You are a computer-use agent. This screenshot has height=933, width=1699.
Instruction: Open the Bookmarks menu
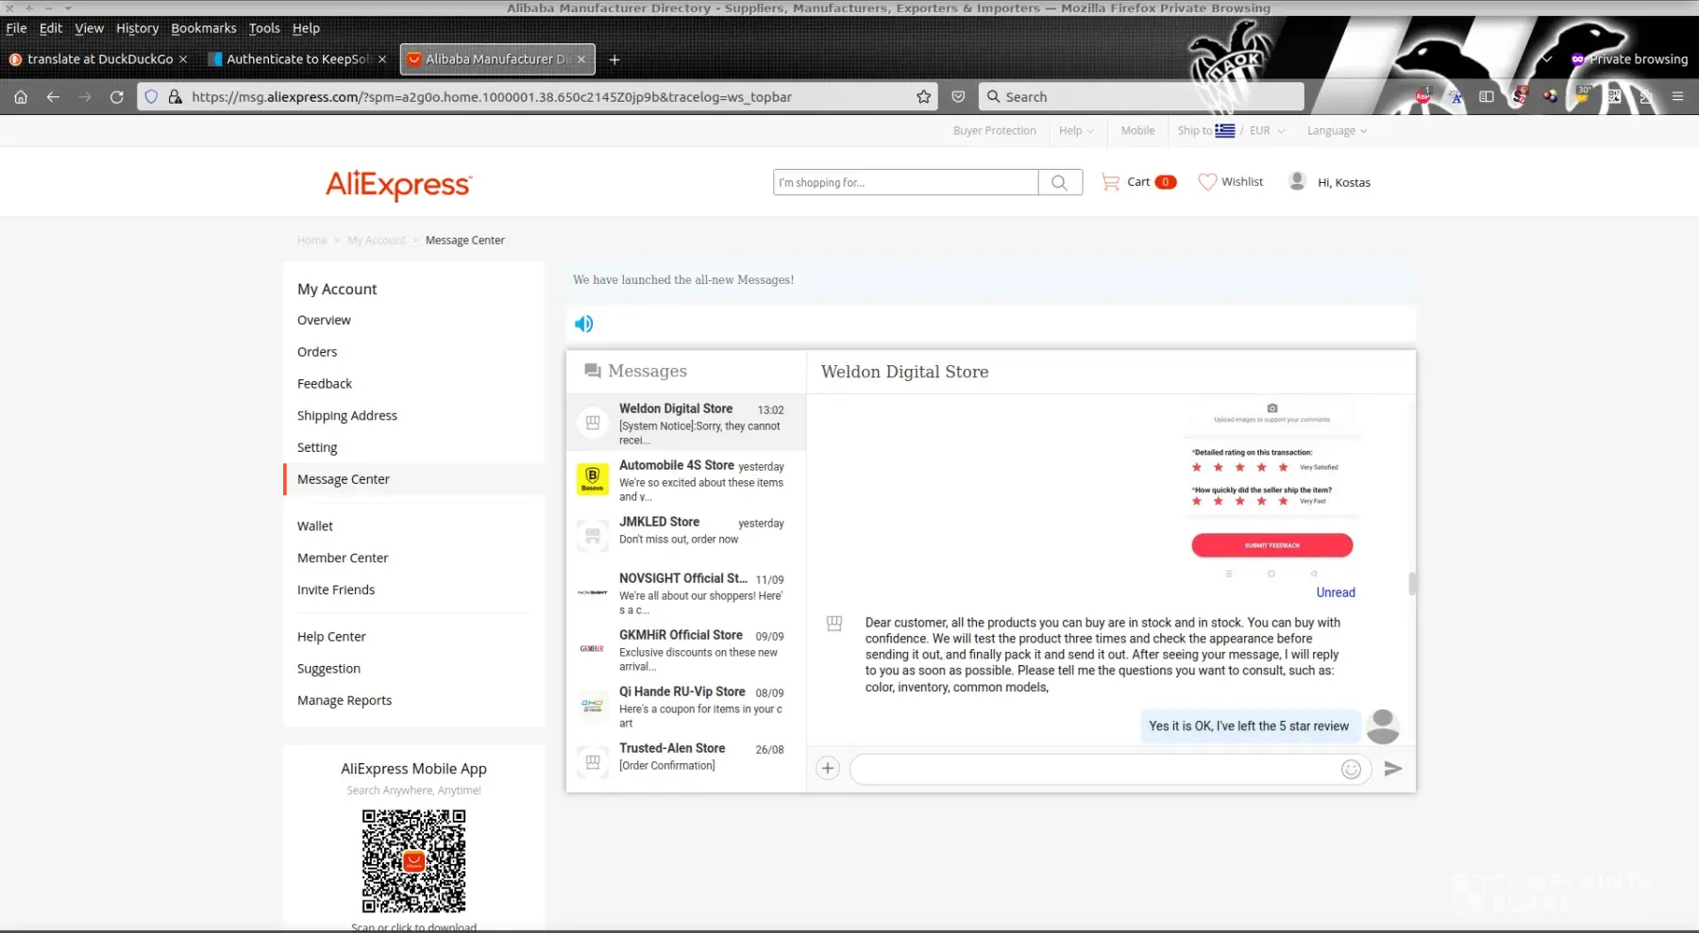[x=203, y=28]
